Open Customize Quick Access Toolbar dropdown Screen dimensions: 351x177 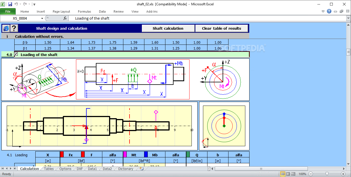pyautogui.click(x=34, y=4)
